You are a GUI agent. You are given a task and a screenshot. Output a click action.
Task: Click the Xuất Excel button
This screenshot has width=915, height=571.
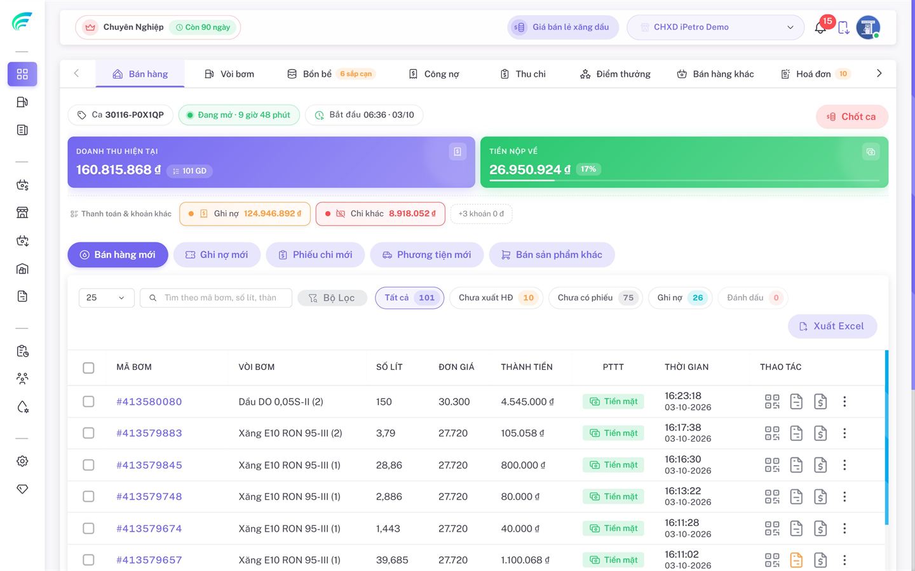click(x=832, y=326)
